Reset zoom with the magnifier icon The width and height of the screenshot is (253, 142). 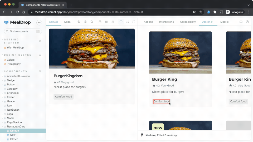tap(92, 22)
